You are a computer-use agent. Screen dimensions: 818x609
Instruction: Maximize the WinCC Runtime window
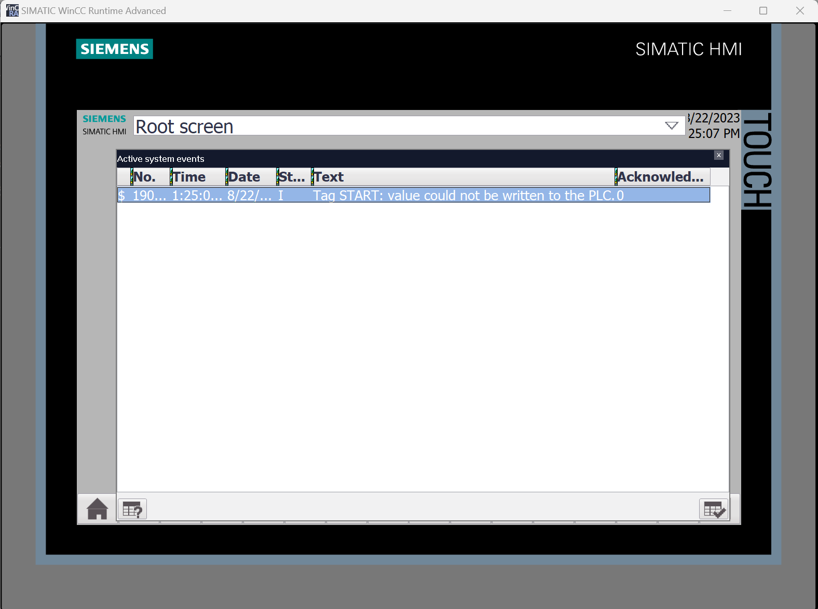pyautogui.click(x=763, y=10)
